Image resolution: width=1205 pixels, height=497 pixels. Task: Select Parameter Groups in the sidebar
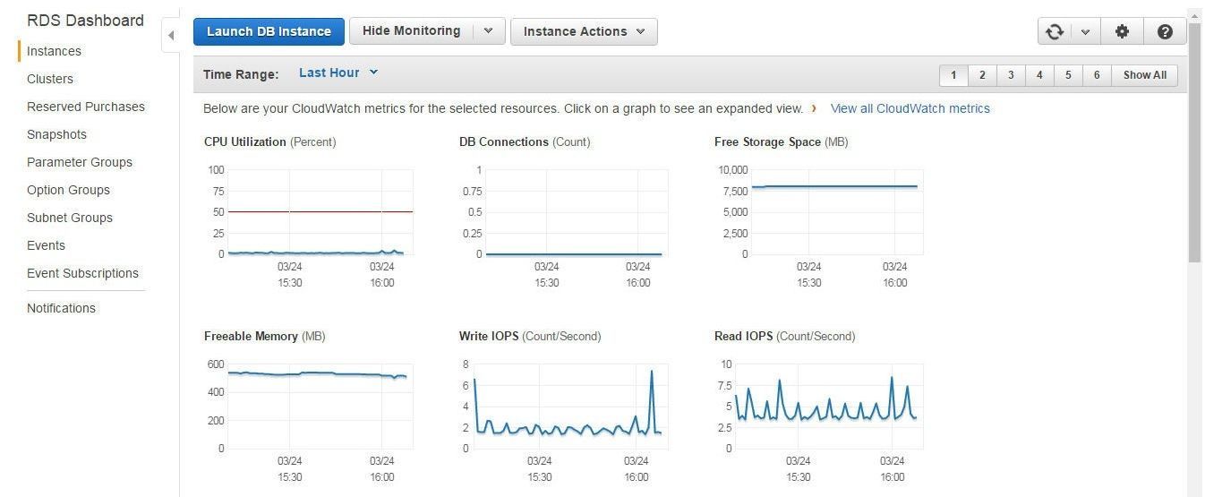tap(80, 162)
